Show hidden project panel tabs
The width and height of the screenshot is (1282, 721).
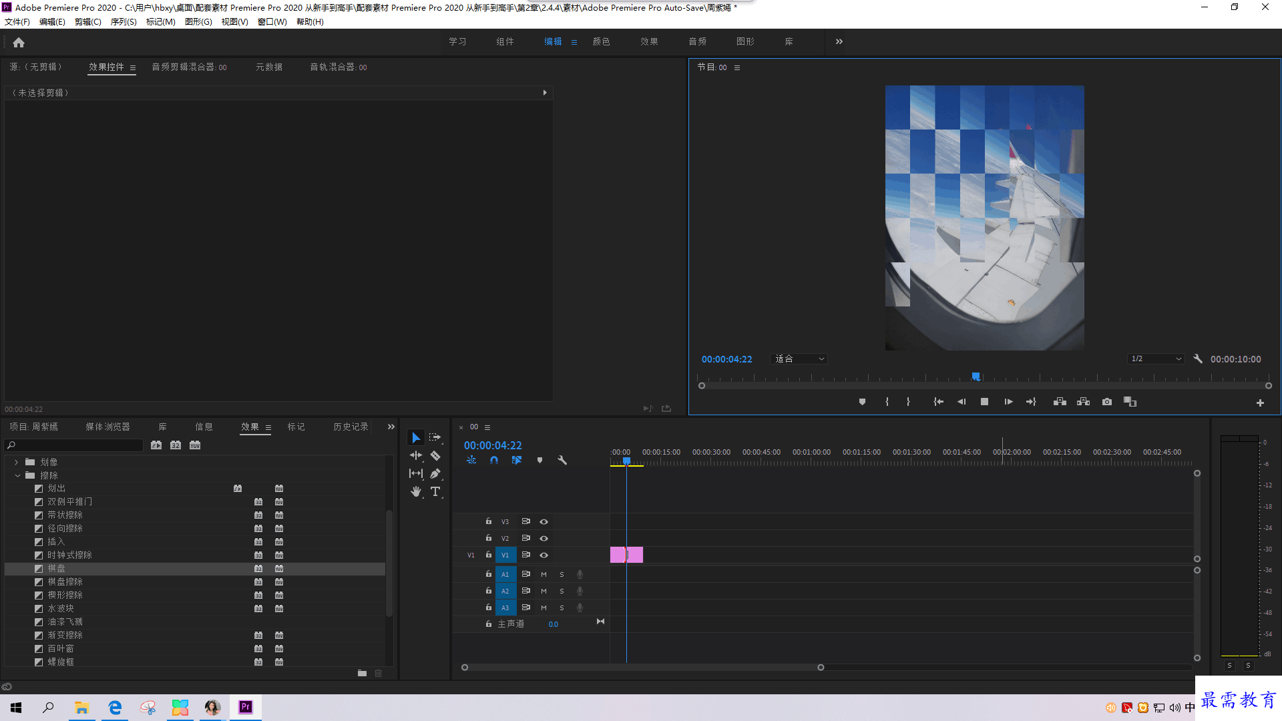coord(391,427)
